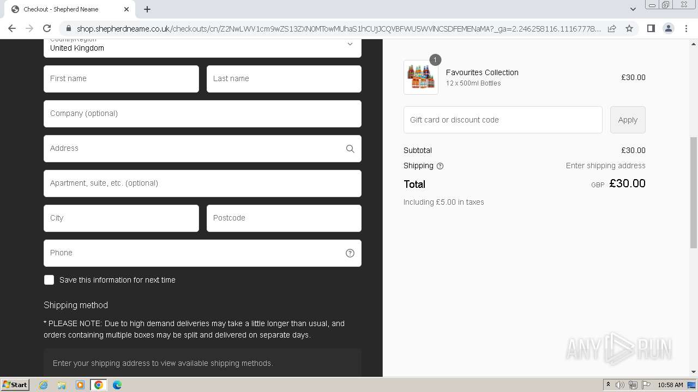Reload the checkout page

click(47, 28)
